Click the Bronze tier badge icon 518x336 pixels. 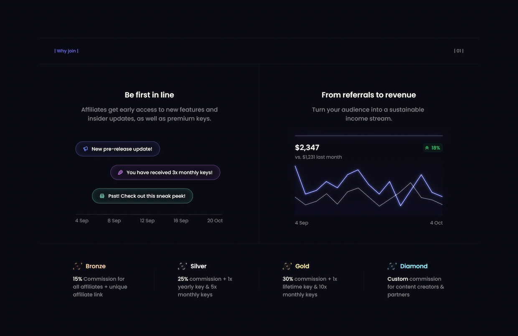(x=78, y=266)
